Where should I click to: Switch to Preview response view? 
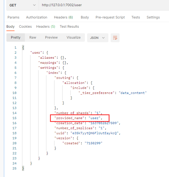[x=51, y=37]
